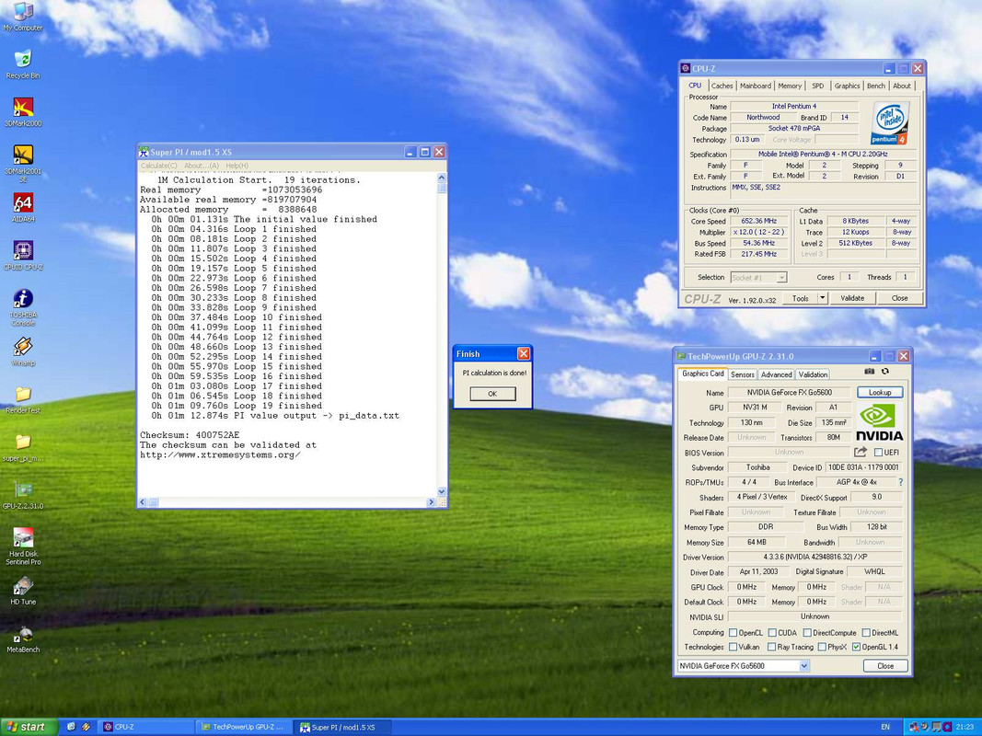Open the super_pi_m... folder on desktop
Viewport: 982px width, 736px height.
(x=23, y=447)
